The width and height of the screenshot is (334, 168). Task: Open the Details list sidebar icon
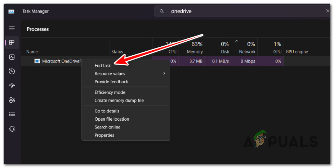[x=12, y=114]
